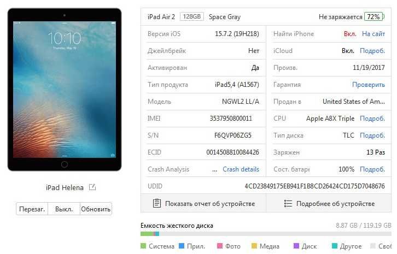Click the red Вкл. Find iPhone status
This screenshot has height=254, width=397.
(x=350, y=34)
